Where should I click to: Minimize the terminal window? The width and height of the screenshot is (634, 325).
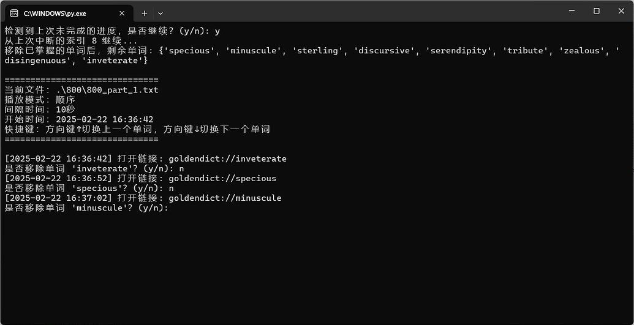[x=568, y=11]
